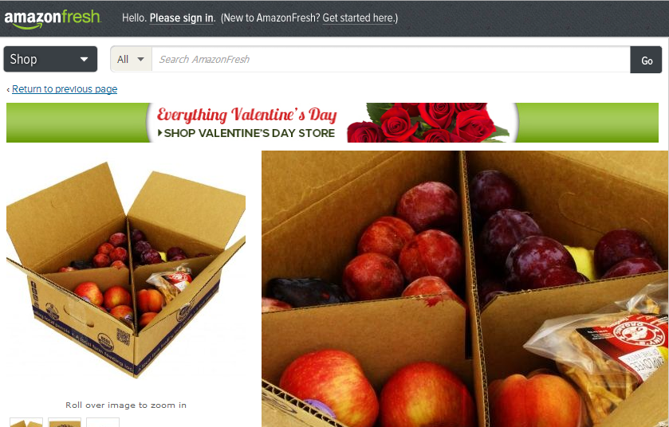Select the first open-box thumbnail

26,422
